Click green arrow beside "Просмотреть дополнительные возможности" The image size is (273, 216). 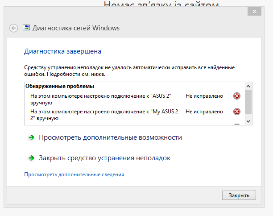pos(31,137)
